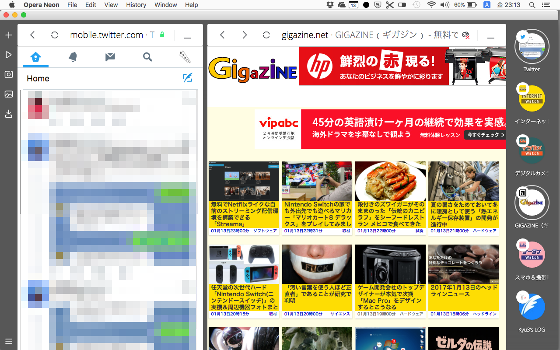Screen dimensions: 560x350
Task: Go back in the Twitter panel
Action: 32,35
